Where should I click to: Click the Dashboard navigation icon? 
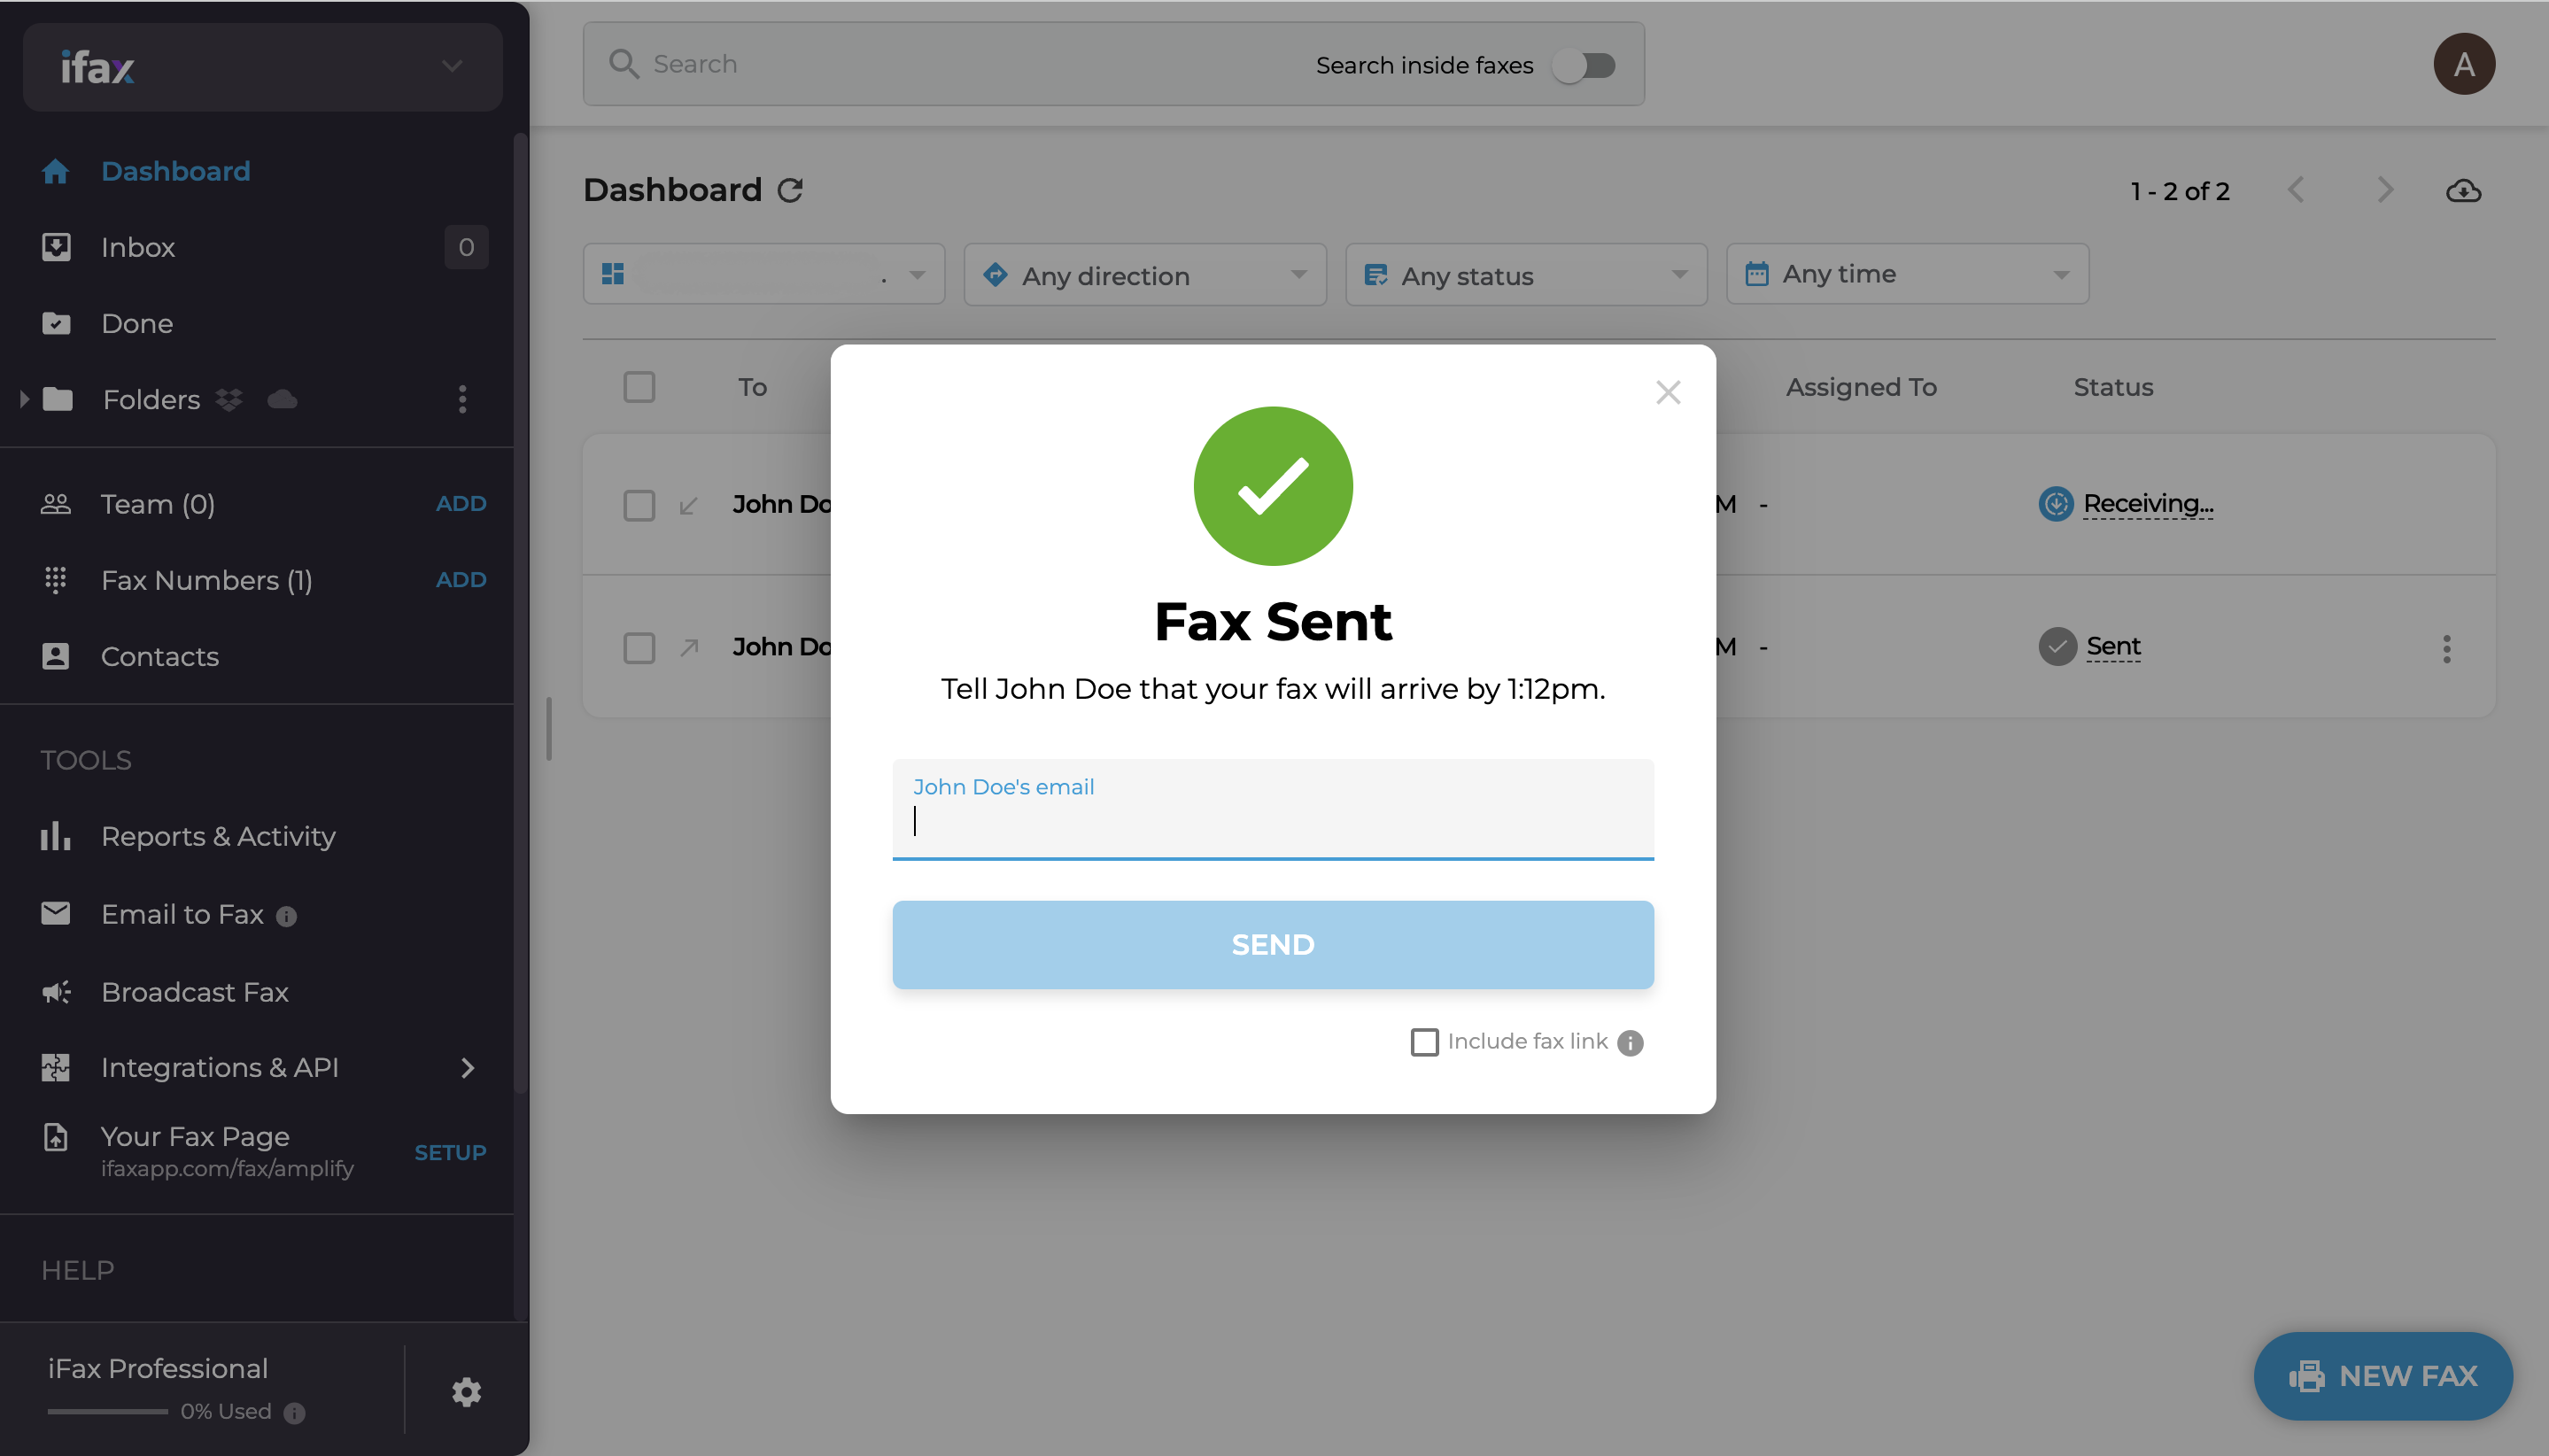(x=58, y=170)
